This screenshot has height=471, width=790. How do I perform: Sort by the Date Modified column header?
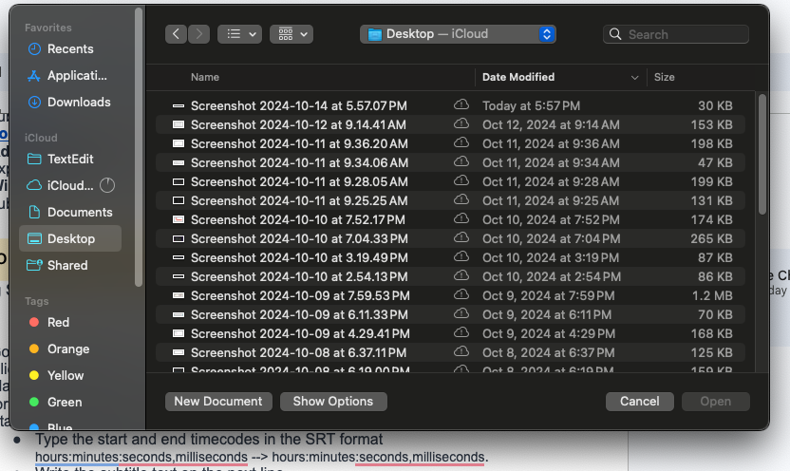click(518, 77)
